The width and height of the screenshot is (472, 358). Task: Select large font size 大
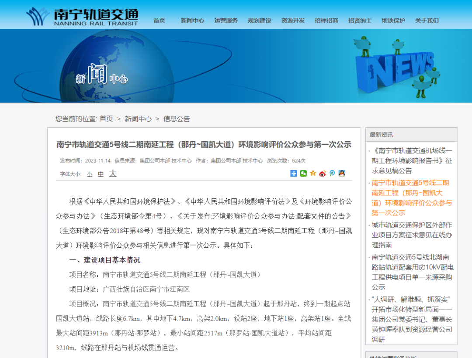(x=113, y=173)
